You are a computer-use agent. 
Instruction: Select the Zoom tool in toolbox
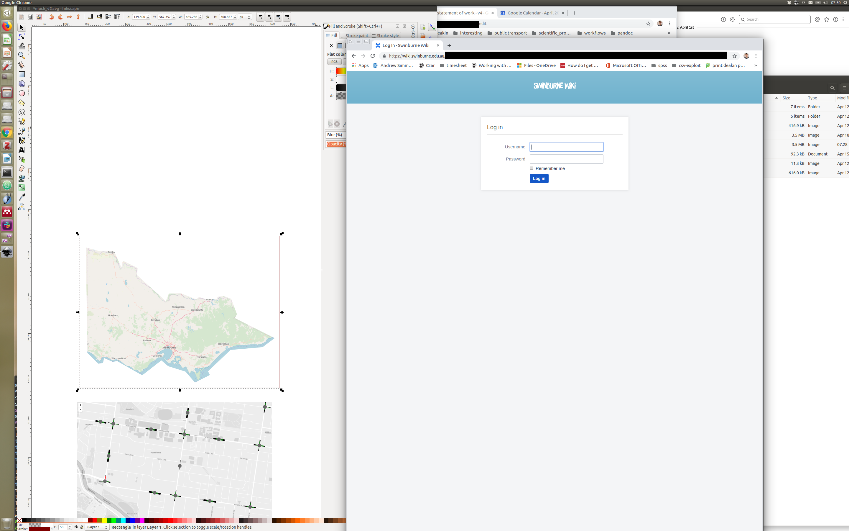coord(22,55)
